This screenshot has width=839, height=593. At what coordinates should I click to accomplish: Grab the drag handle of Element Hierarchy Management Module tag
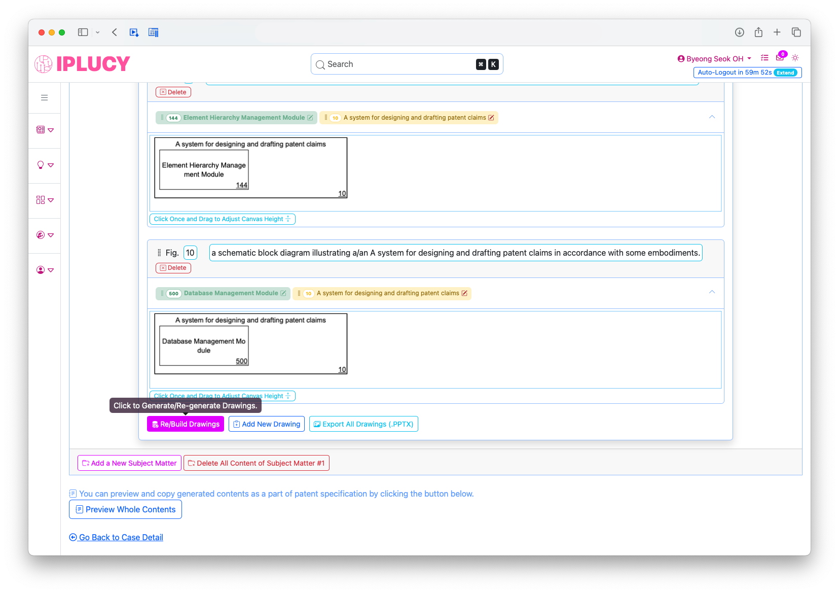point(162,118)
